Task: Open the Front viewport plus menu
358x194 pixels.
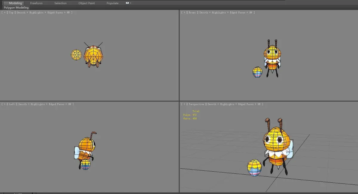Action: 184,13
